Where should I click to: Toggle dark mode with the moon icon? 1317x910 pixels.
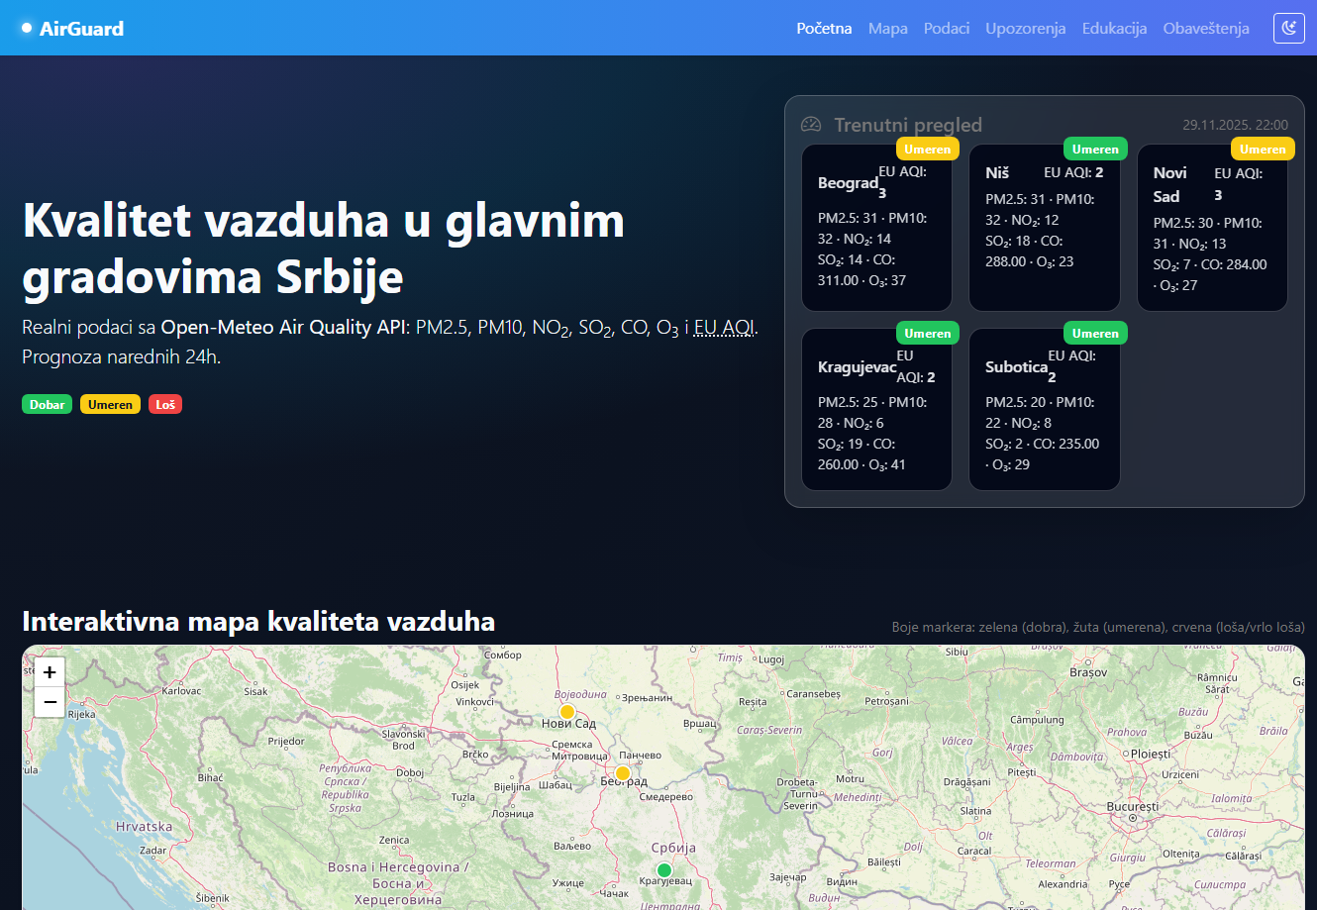[1288, 28]
